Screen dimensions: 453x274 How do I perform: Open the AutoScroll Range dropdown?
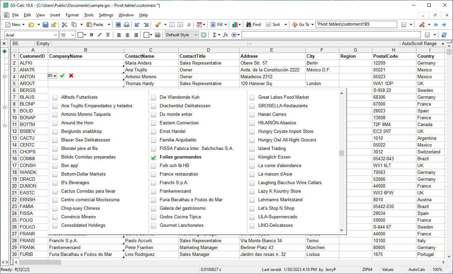[x=443, y=44]
